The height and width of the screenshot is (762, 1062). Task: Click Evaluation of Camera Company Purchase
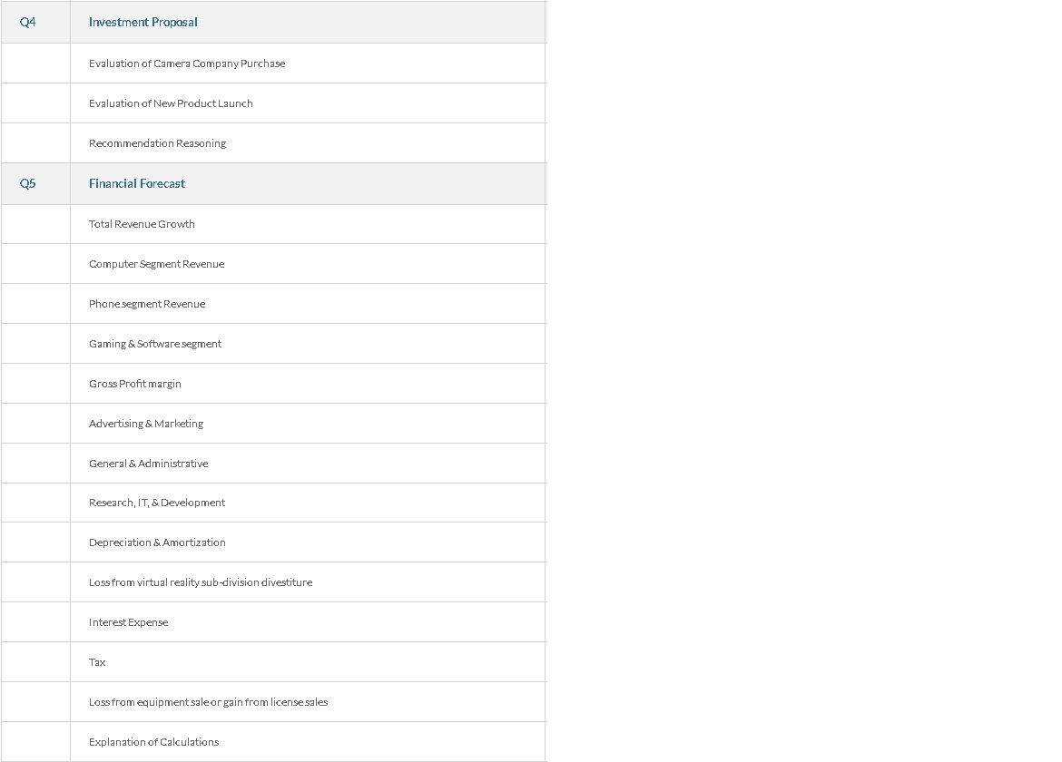[x=187, y=63]
